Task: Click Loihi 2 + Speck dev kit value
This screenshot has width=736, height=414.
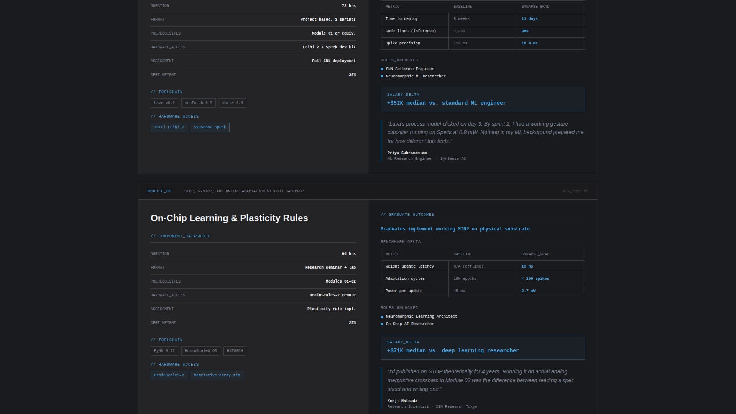Action: pyautogui.click(x=329, y=47)
